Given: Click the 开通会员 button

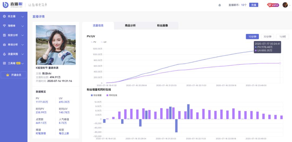Looking at the screenshot, I should pos(14,75).
